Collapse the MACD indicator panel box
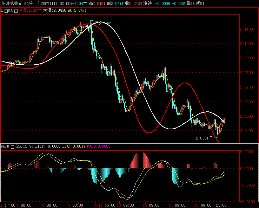This screenshot has height=208, width=259. pos(13,146)
